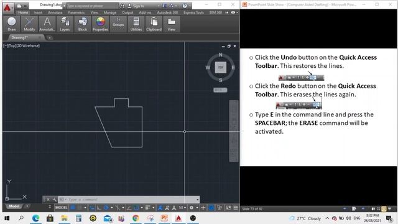The width and height of the screenshot is (398, 224).
Task: Open the Layers panel in ribbon
Action: (65, 24)
